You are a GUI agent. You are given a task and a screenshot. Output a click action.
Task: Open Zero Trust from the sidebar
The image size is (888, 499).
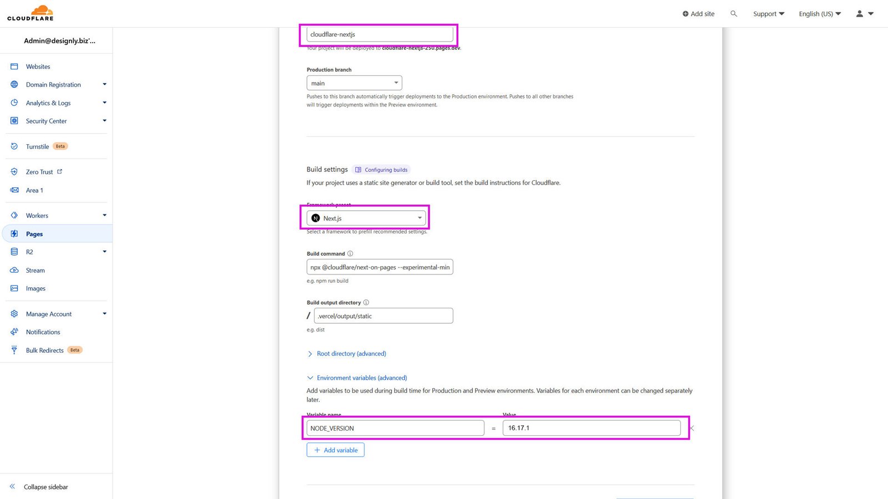[x=39, y=172]
